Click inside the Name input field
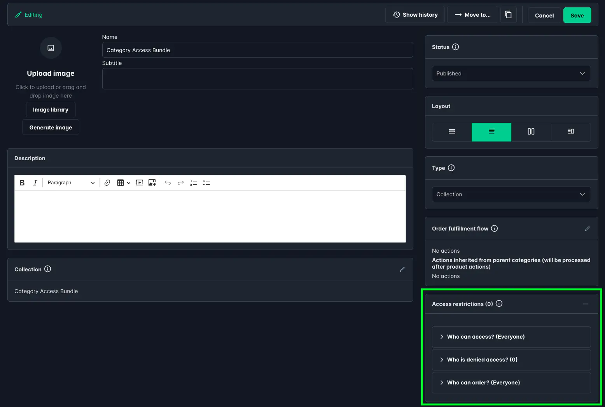This screenshot has width=605, height=407. pos(257,50)
